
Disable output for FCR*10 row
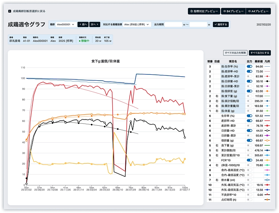250,160
